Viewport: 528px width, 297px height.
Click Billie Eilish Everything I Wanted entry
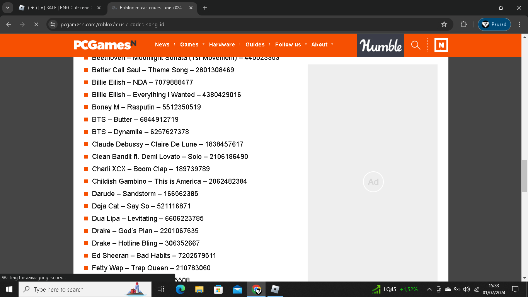(x=167, y=95)
